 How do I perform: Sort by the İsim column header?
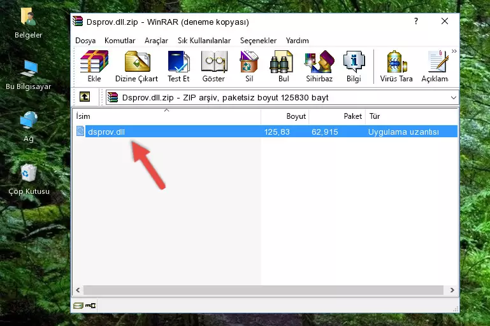click(167, 116)
